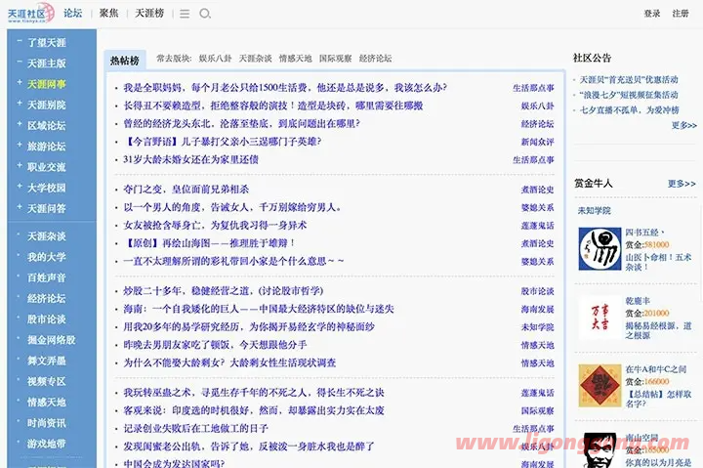Viewport: 703px width, 468px height.
Task: Open the post about 东北 经济龙头
Action: pos(242,123)
